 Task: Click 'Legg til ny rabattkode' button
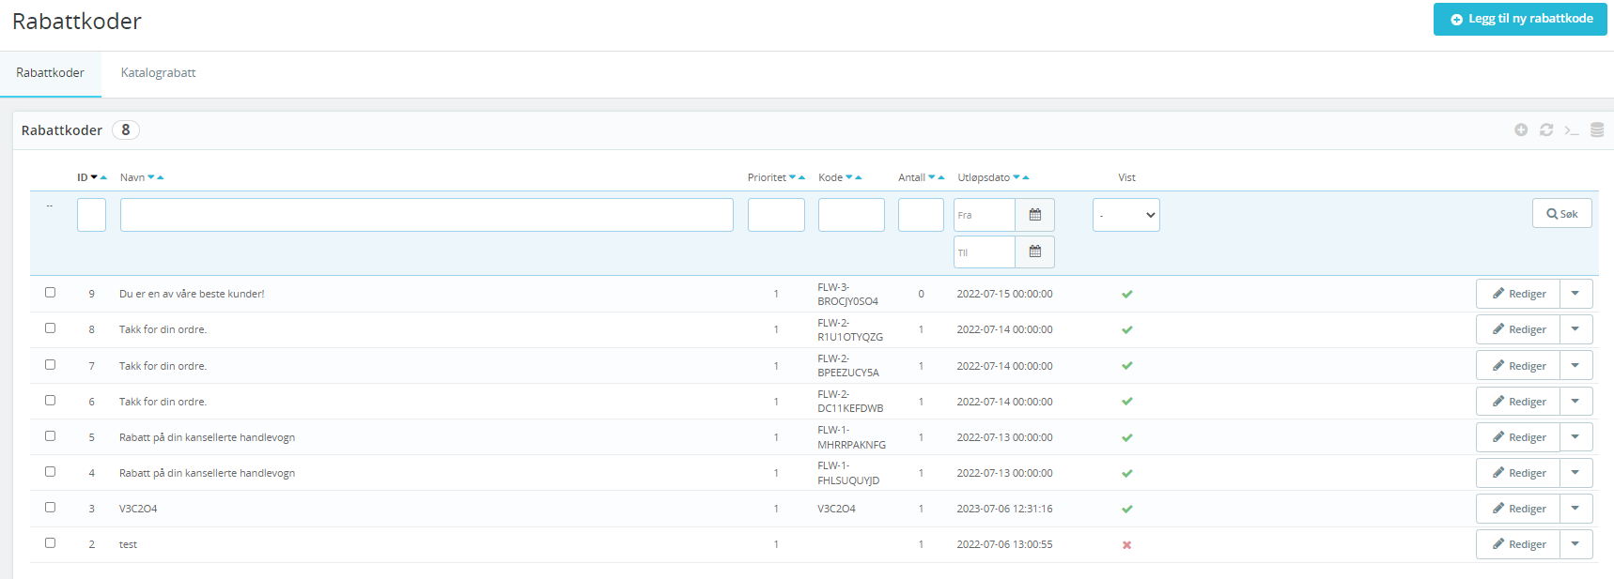point(1519,19)
